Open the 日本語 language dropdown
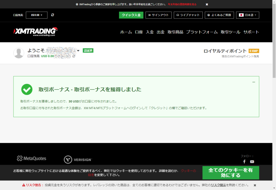Viewport: 276px width, 190px height. [247, 15]
